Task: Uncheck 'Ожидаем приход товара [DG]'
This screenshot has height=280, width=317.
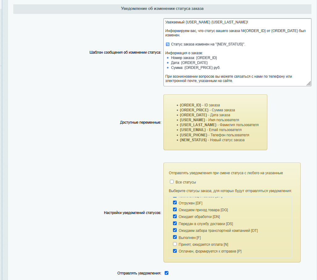Action: pos(175,210)
